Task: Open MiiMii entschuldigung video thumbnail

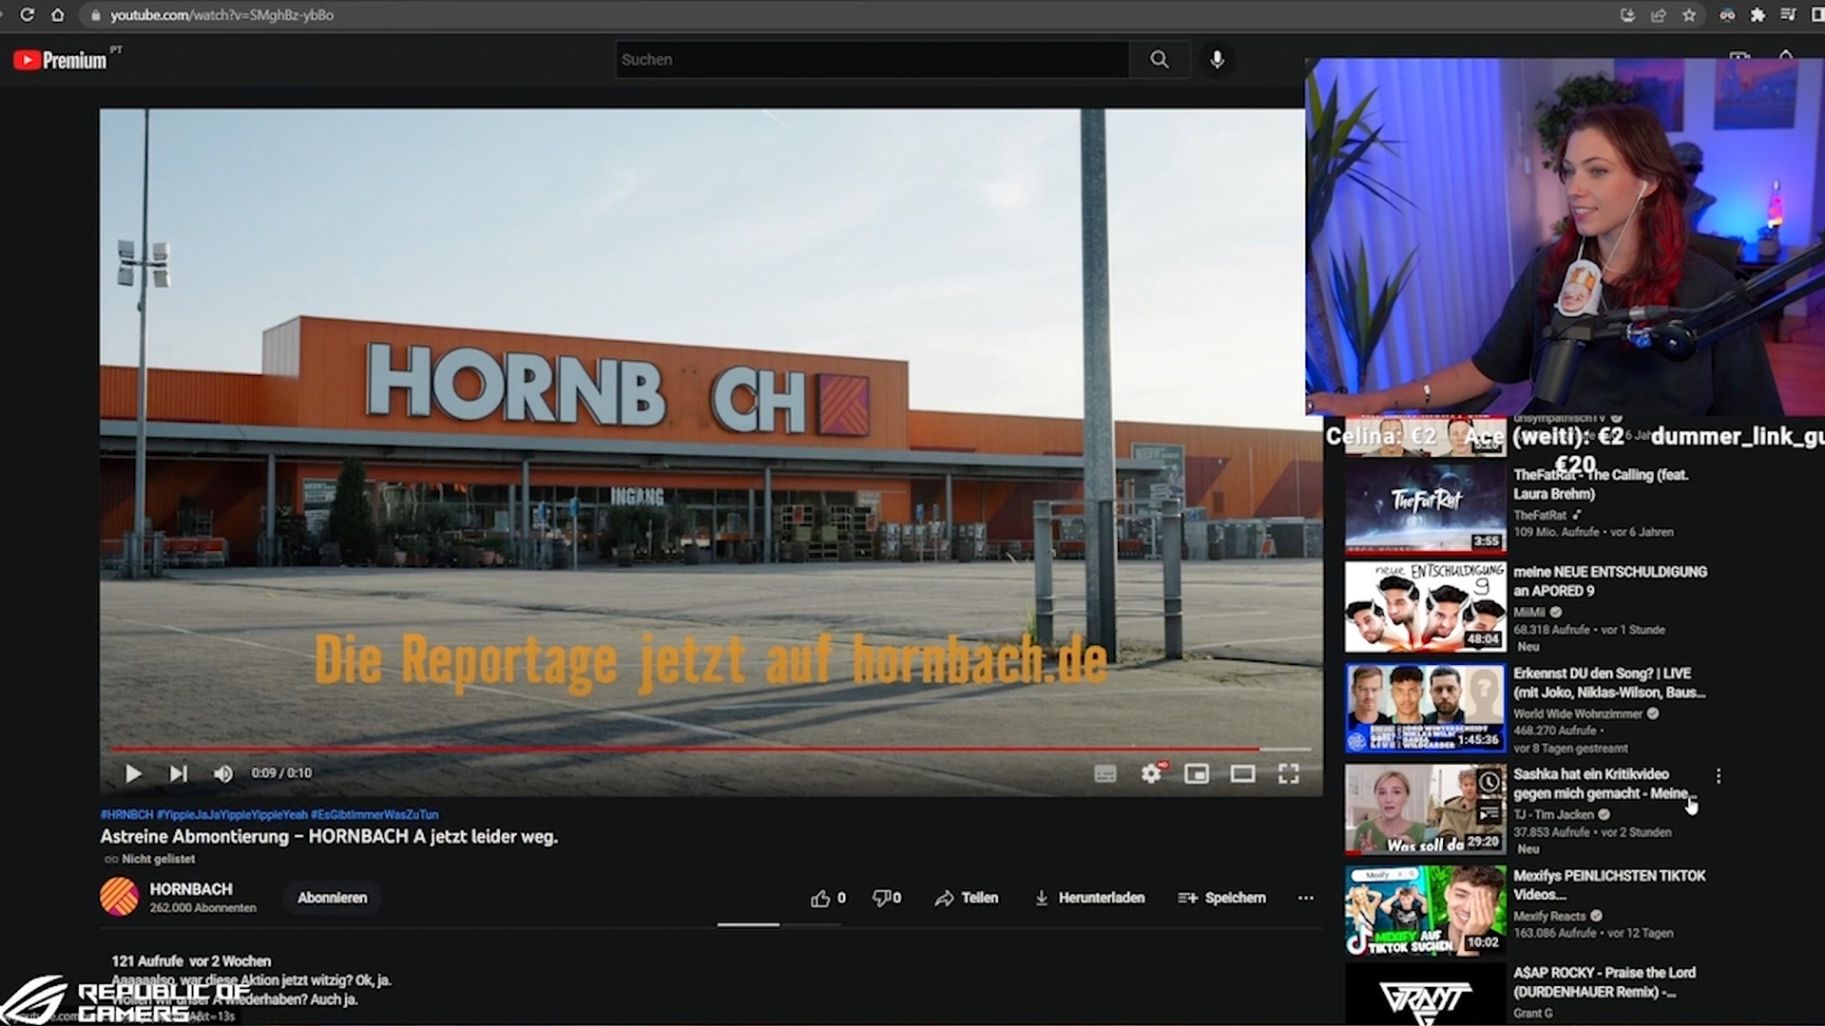Action: coord(1425,607)
